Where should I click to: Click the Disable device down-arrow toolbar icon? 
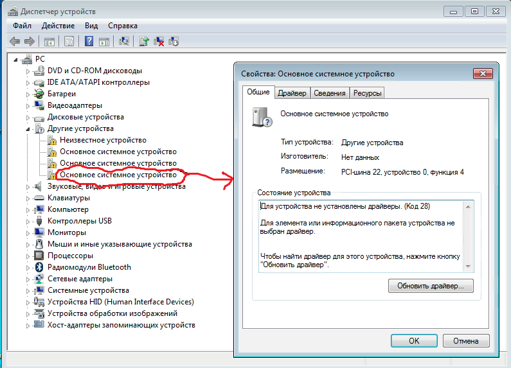(x=174, y=42)
